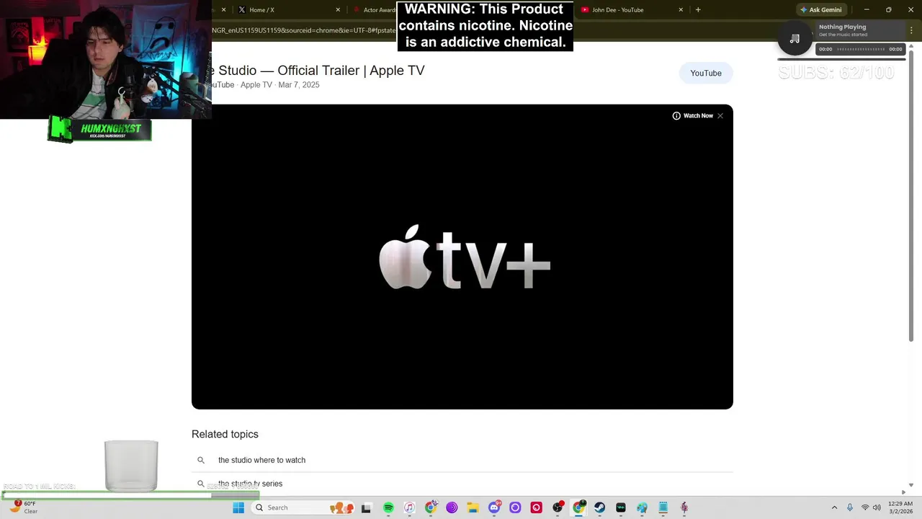922x519 pixels.
Task: Click the Official Trailer | Apple TV title
Action: click(317, 70)
